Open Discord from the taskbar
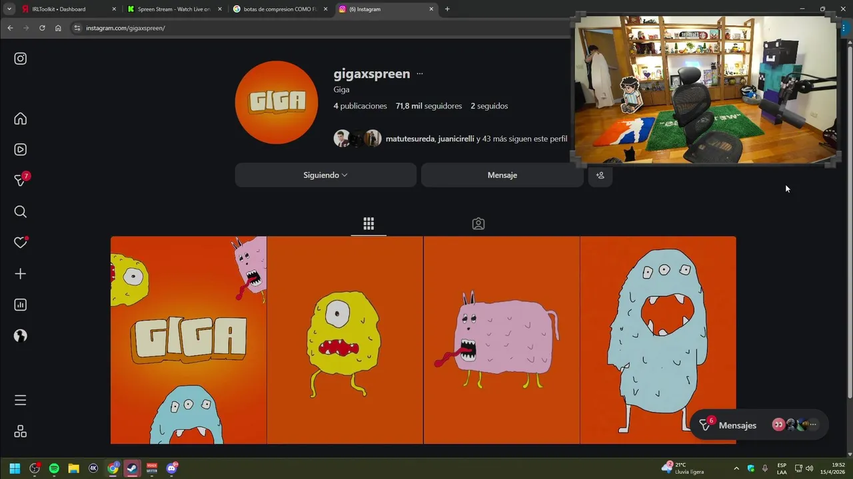The image size is (853, 479). 172,468
